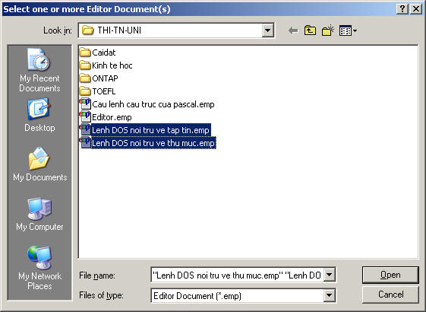Screen dimensions: 426x312
Task: Go to Desktop in the places bar
Action: (x=39, y=115)
